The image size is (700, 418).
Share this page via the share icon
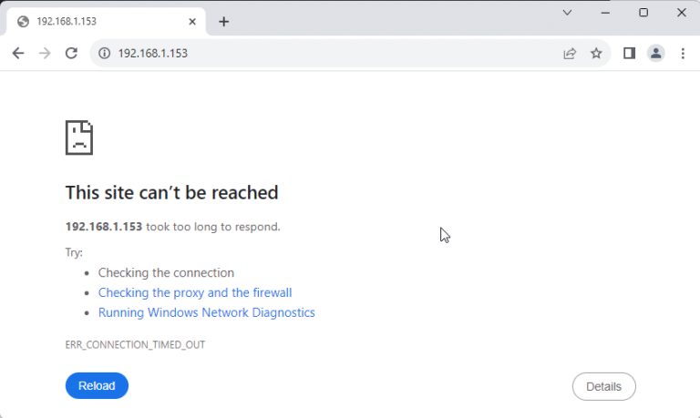[x=570, y=54]
